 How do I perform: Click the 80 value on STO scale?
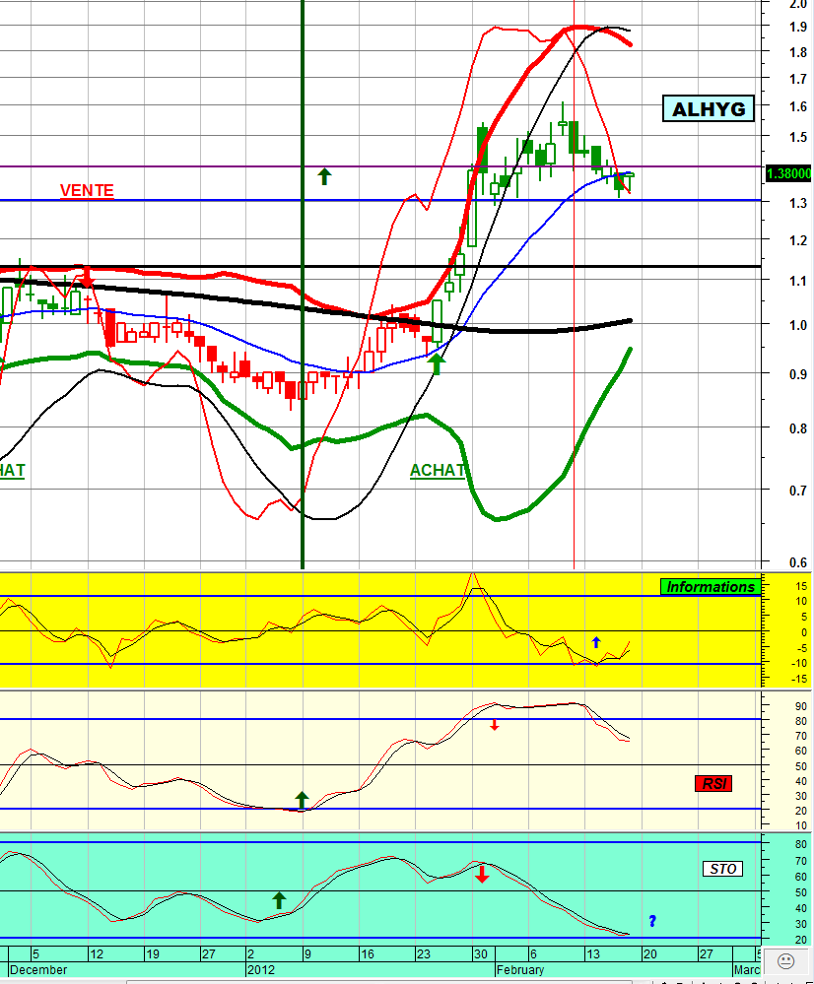801,844
